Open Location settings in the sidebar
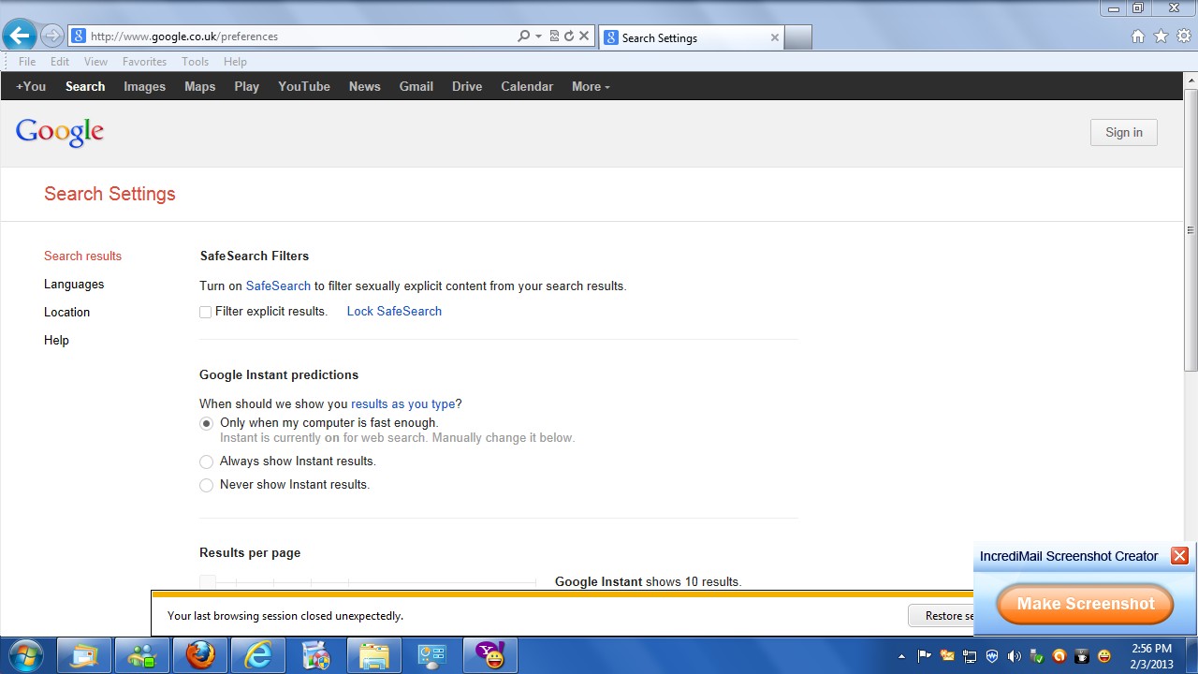The width and height of the screenshot is (1198, 674). pyautogui.click(x=66, y=312)
